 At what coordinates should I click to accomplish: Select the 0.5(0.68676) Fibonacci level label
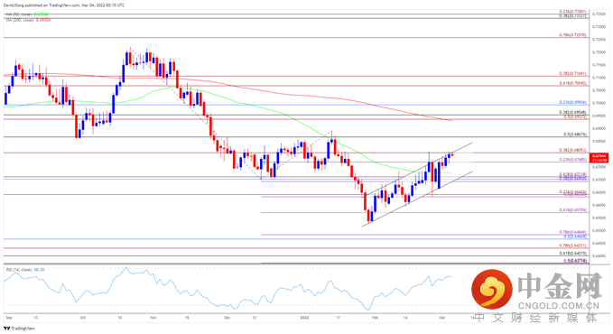575,135
